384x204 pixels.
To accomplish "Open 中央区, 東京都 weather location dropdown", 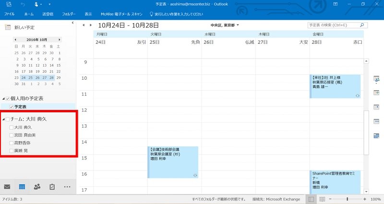I will coord(238,25).
